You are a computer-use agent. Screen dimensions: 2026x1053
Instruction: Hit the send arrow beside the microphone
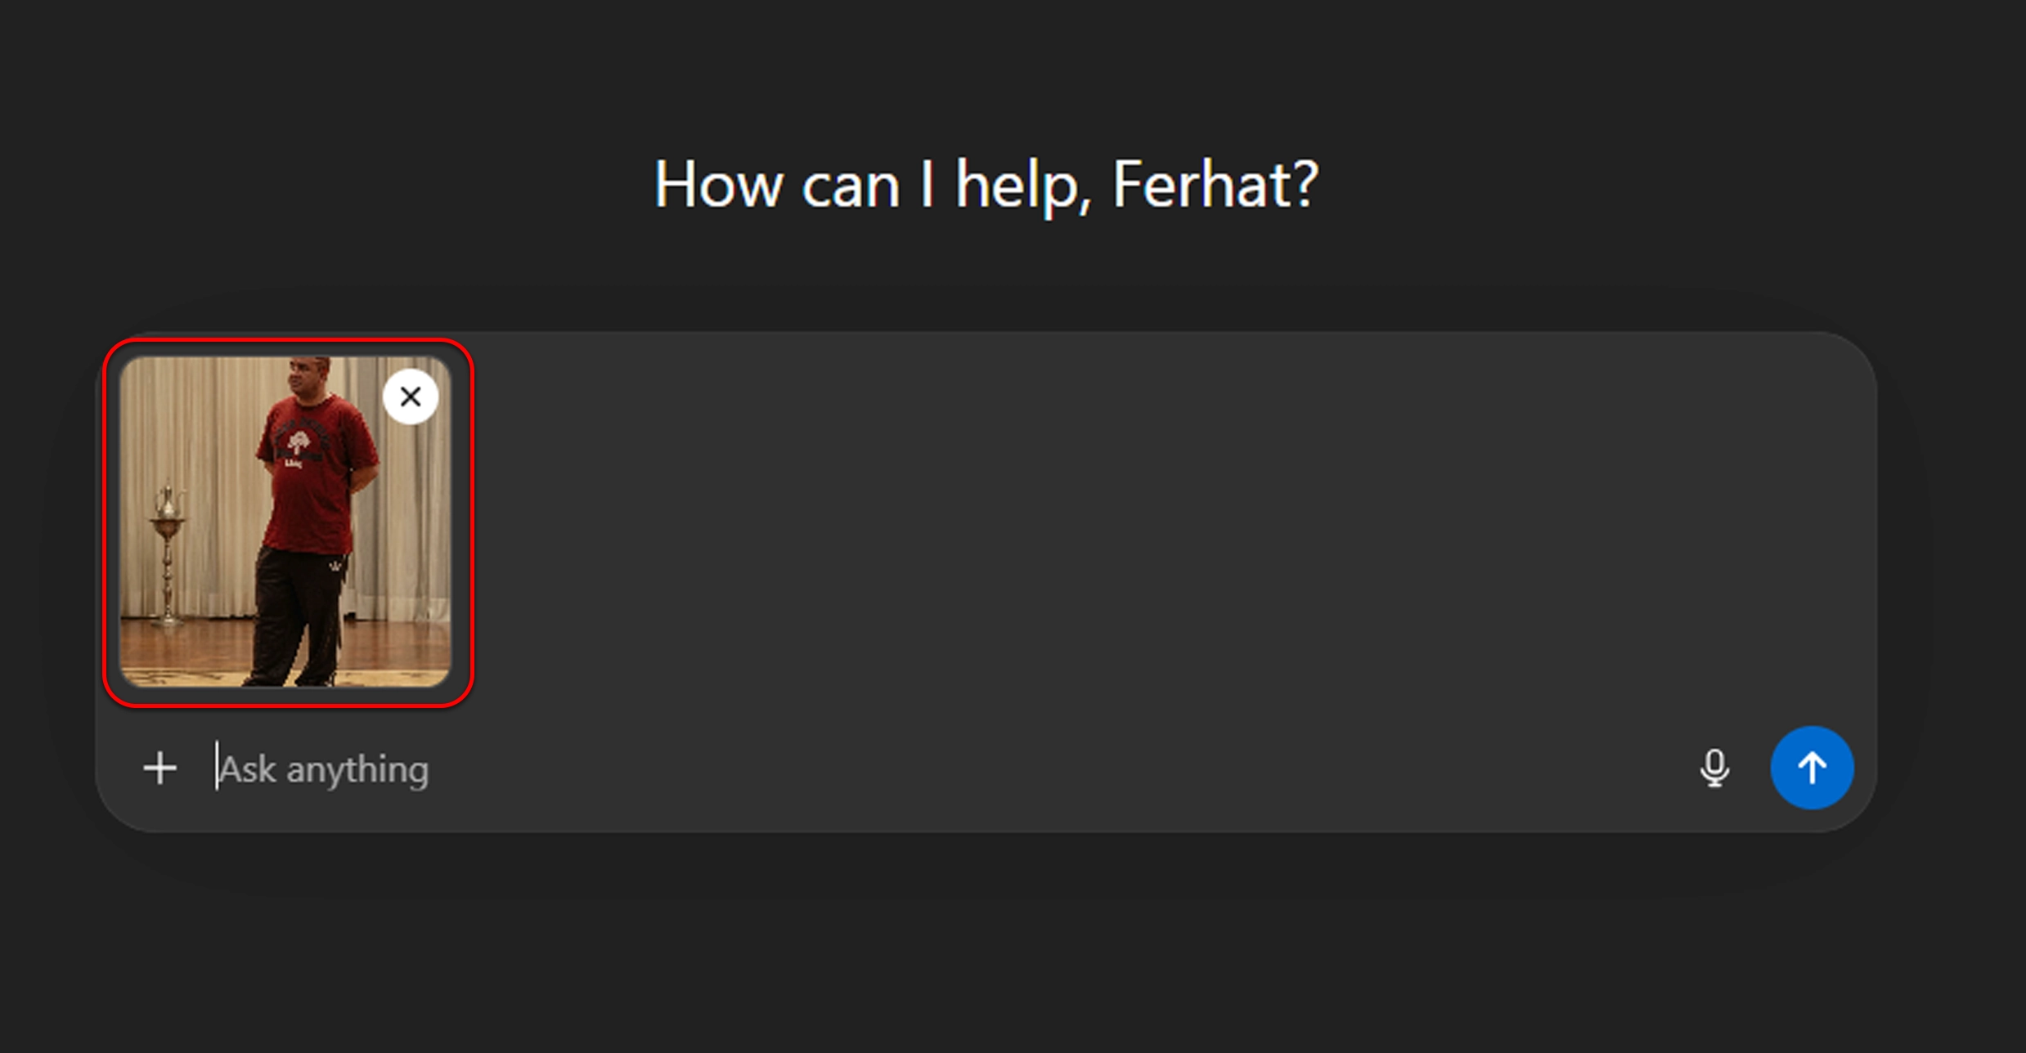[1812, 768]
